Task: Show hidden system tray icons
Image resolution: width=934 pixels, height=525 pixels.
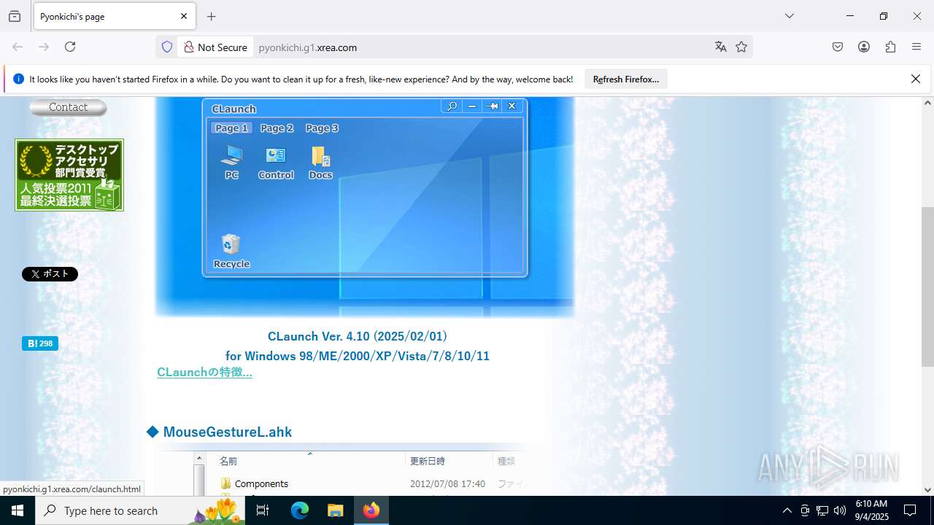Action: (x=787, y=510)
